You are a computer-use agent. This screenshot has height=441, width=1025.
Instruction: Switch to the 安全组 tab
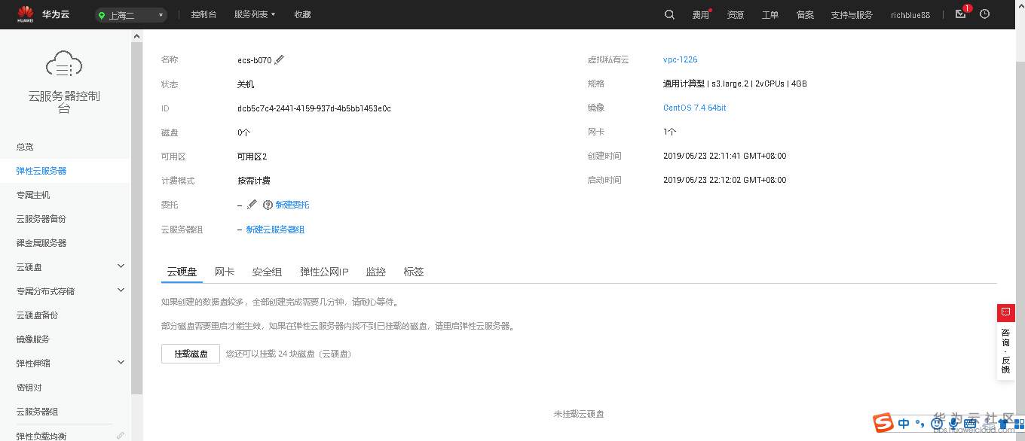267,272
